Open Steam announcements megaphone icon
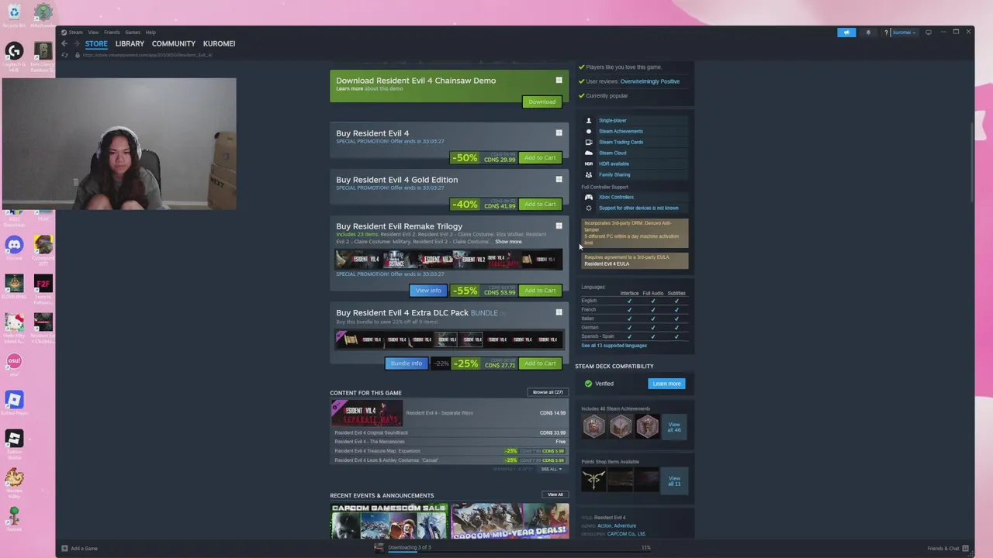Viewport: 993px width, 558px height. pos(846,33)
